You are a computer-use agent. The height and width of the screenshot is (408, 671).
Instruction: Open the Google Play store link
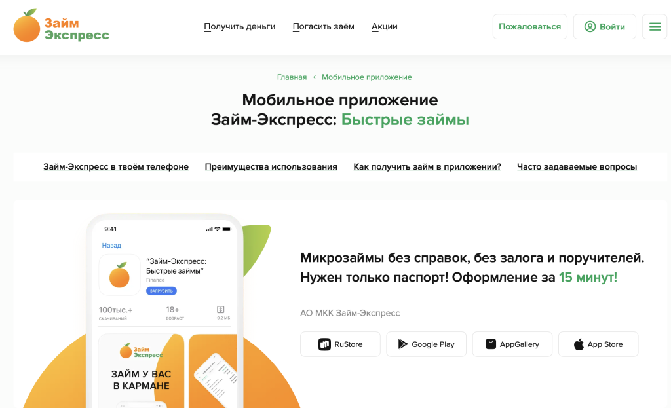click(426, 344)
